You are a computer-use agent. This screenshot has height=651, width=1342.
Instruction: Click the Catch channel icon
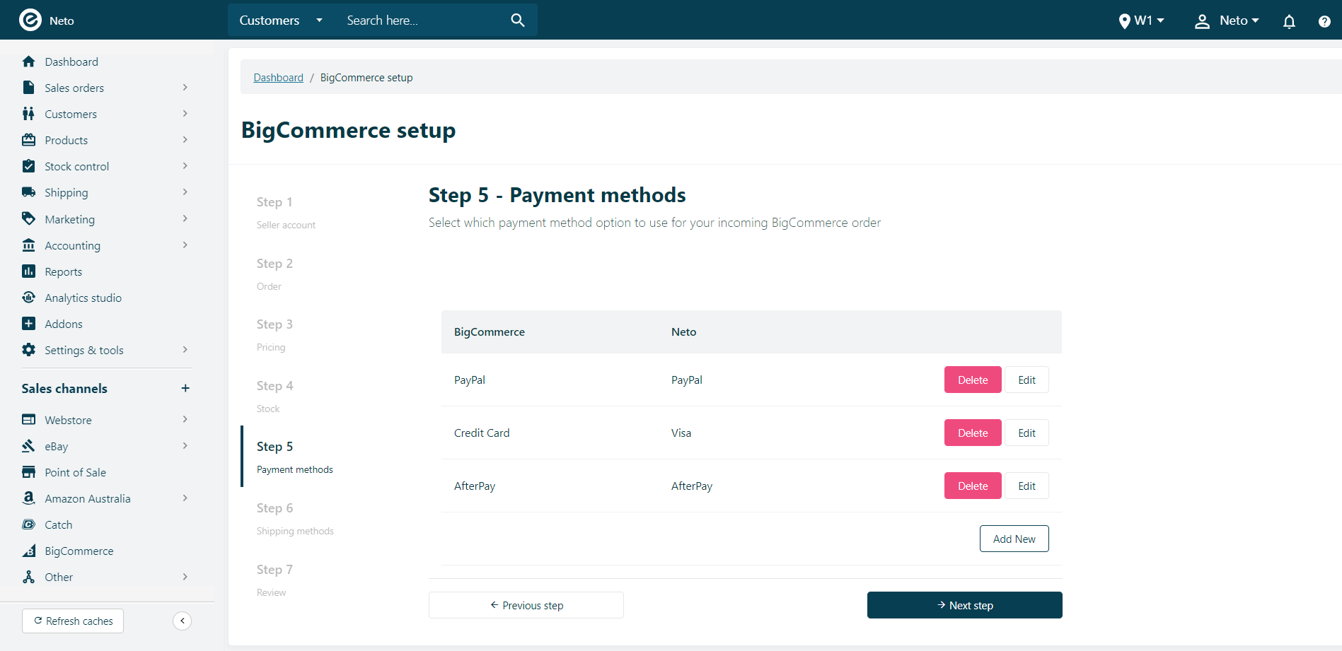pyautogui.click(x=29, y=524)
